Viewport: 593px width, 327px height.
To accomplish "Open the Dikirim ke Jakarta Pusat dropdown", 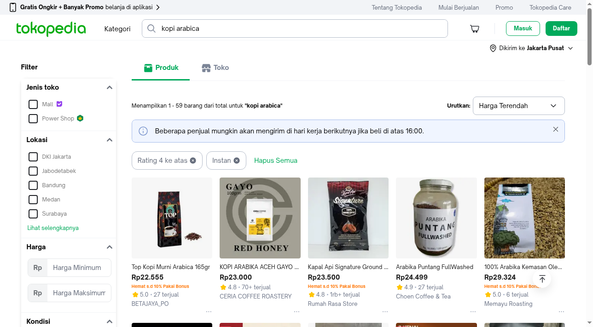I will pyautogui.click(x=532, y=48).
